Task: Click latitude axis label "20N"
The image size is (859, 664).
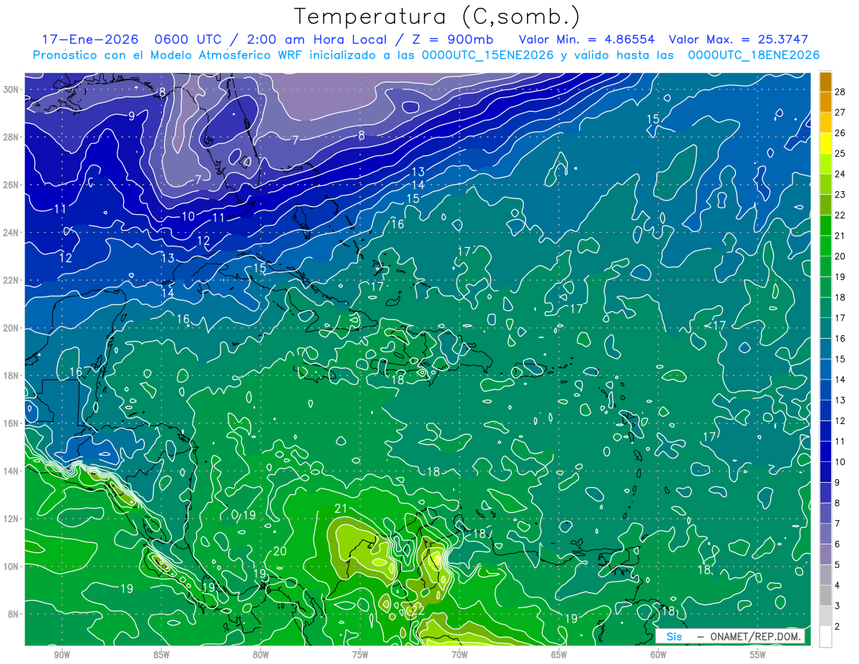Action: point(10,328)
